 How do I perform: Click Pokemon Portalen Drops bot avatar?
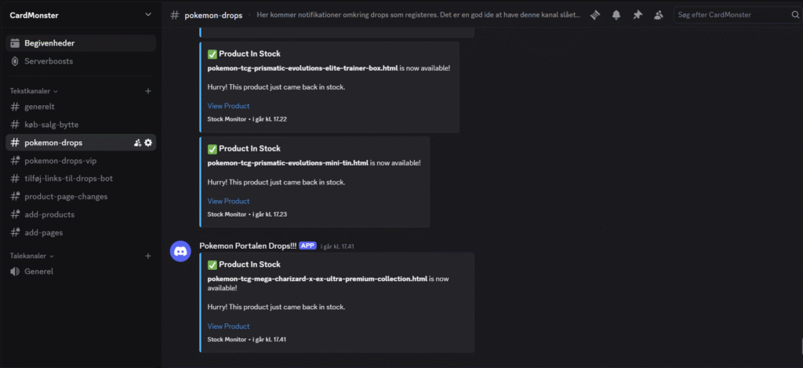[x=181, y=252]
